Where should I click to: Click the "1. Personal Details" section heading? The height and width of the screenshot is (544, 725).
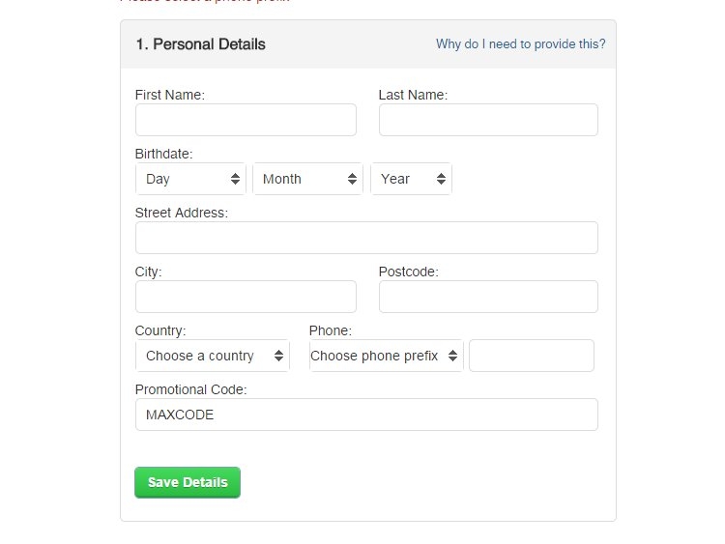click(200, 44)
